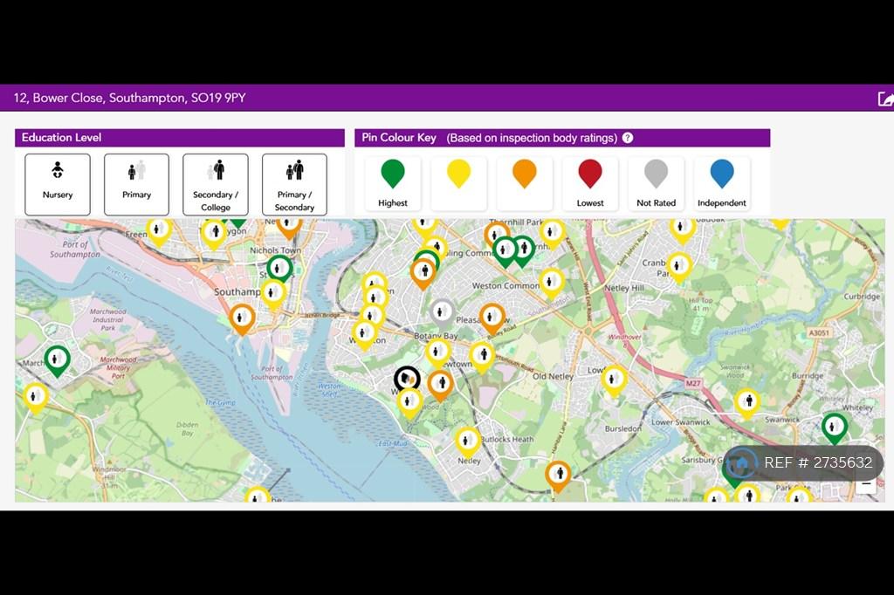
Task: Click the black property location marker
Action: tap(407, 379)
